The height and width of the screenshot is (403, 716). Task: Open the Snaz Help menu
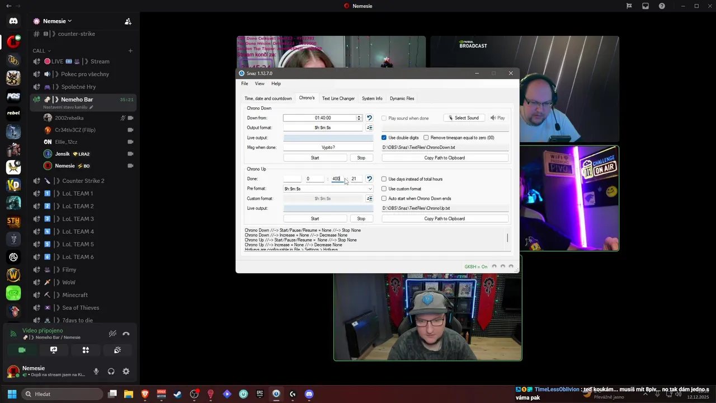coord(276,83)
